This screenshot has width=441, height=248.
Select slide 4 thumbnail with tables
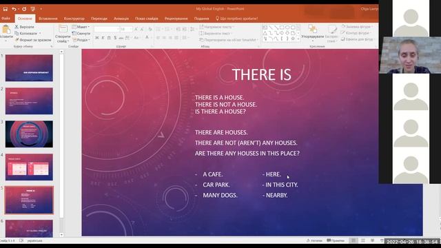tap(29, 167)
